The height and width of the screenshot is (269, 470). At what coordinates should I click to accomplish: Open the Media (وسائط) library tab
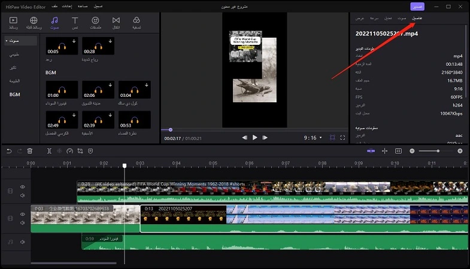[13, 23]
